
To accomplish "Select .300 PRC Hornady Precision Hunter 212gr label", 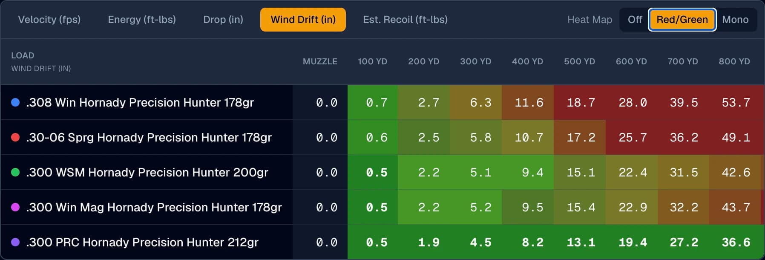I will (x=142, y=242).
